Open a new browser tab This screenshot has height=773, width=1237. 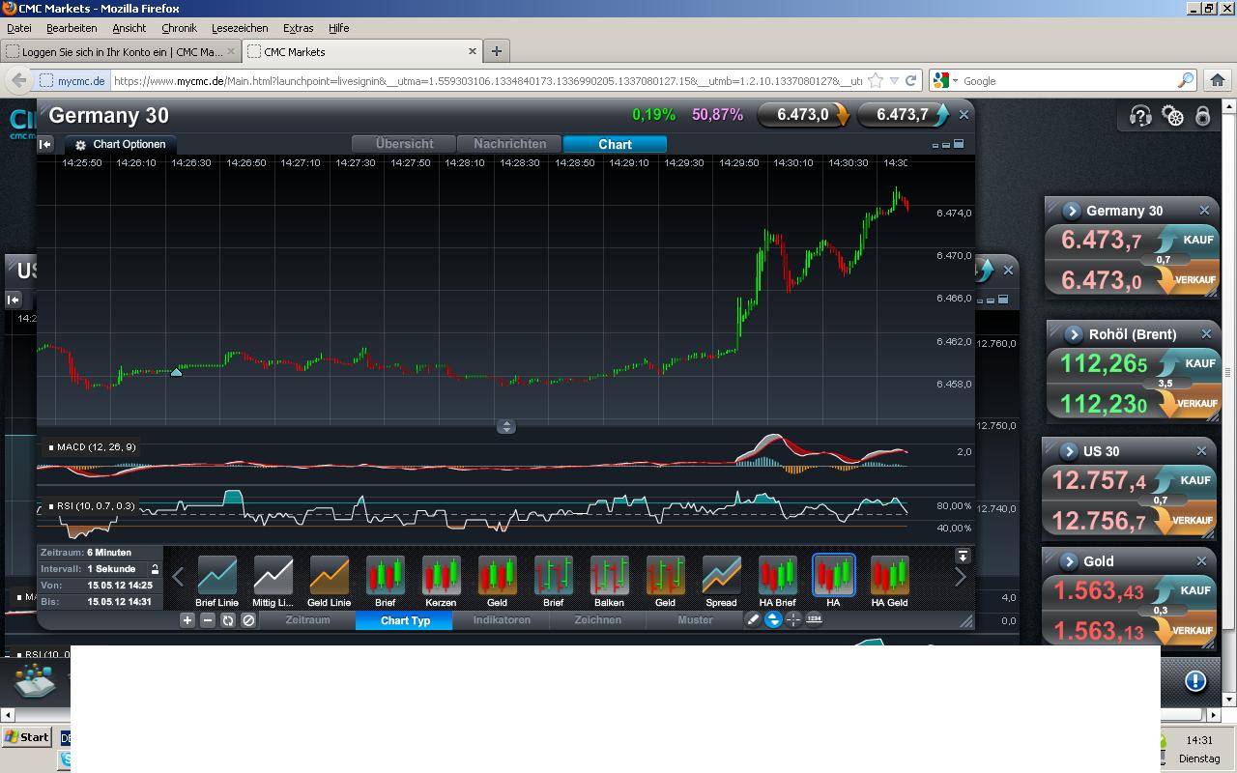[496, 51]
